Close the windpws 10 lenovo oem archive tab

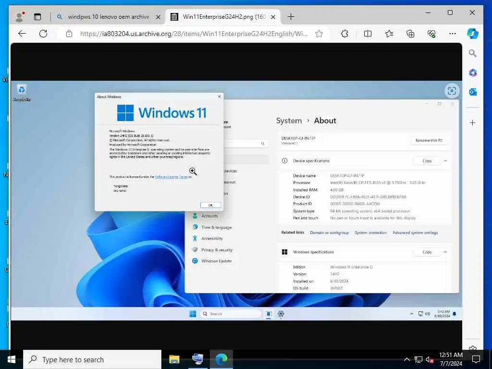tap(159, 17)
